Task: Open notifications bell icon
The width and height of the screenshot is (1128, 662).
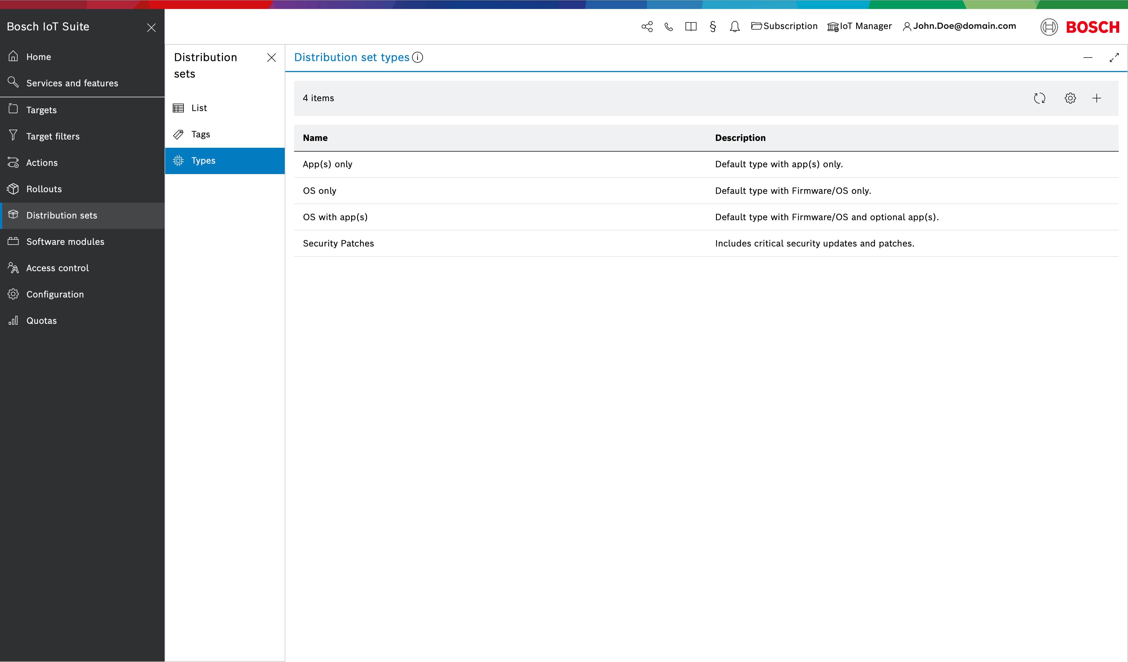Action: 735,26
